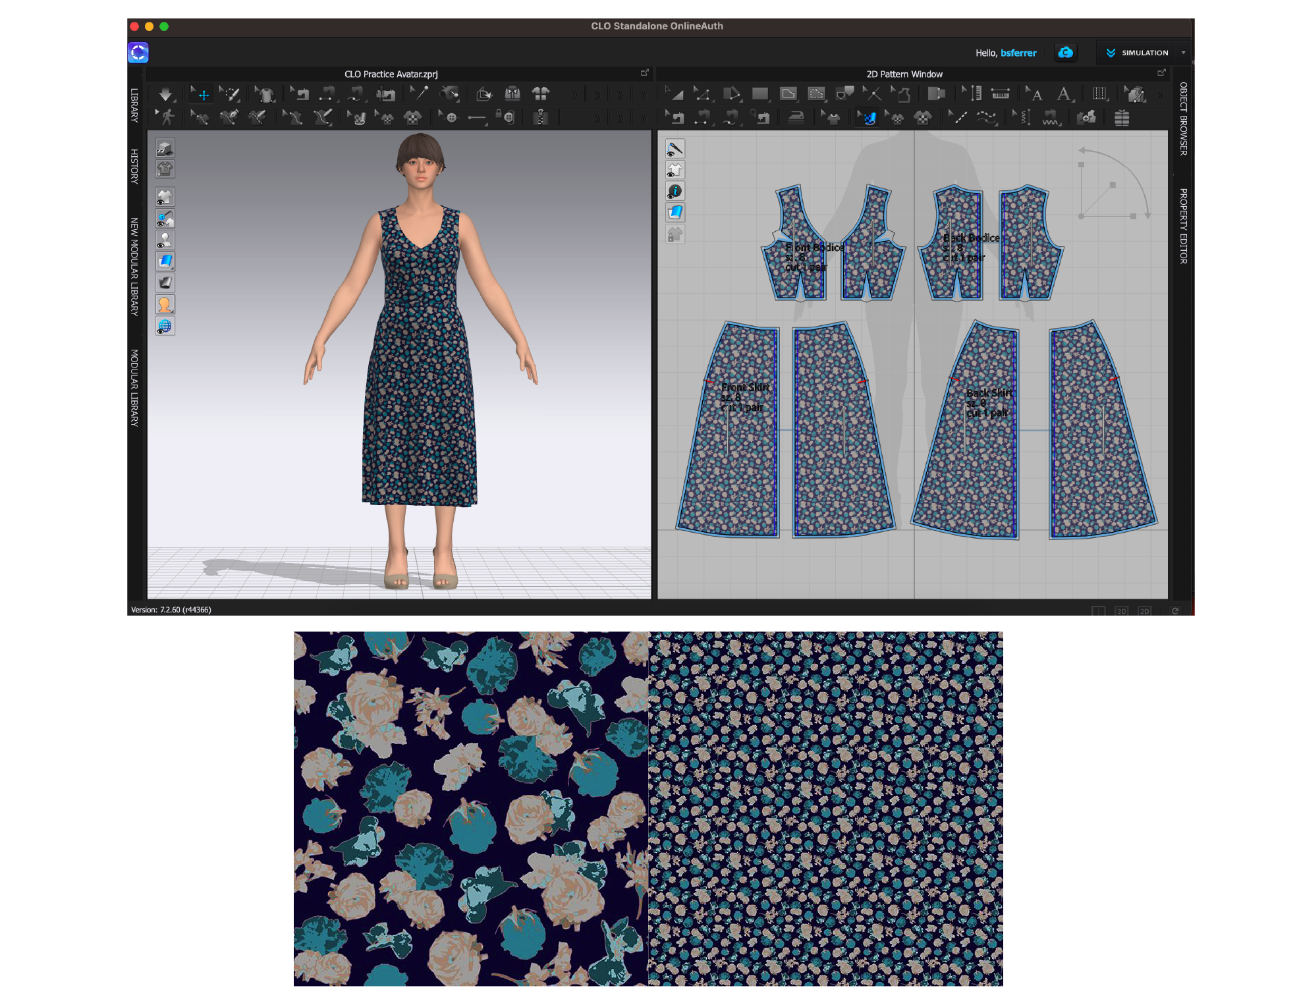Click the split-view layout button in status bar

[1098, 610]
